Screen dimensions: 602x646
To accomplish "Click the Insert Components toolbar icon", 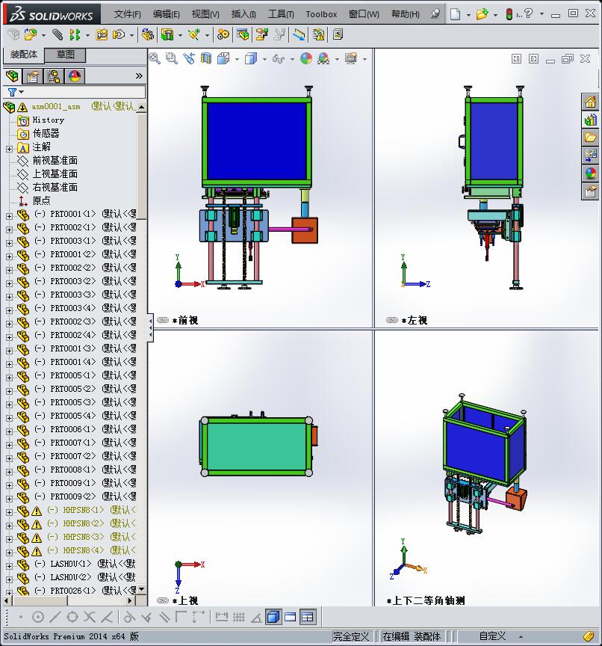I will point(31,34).
